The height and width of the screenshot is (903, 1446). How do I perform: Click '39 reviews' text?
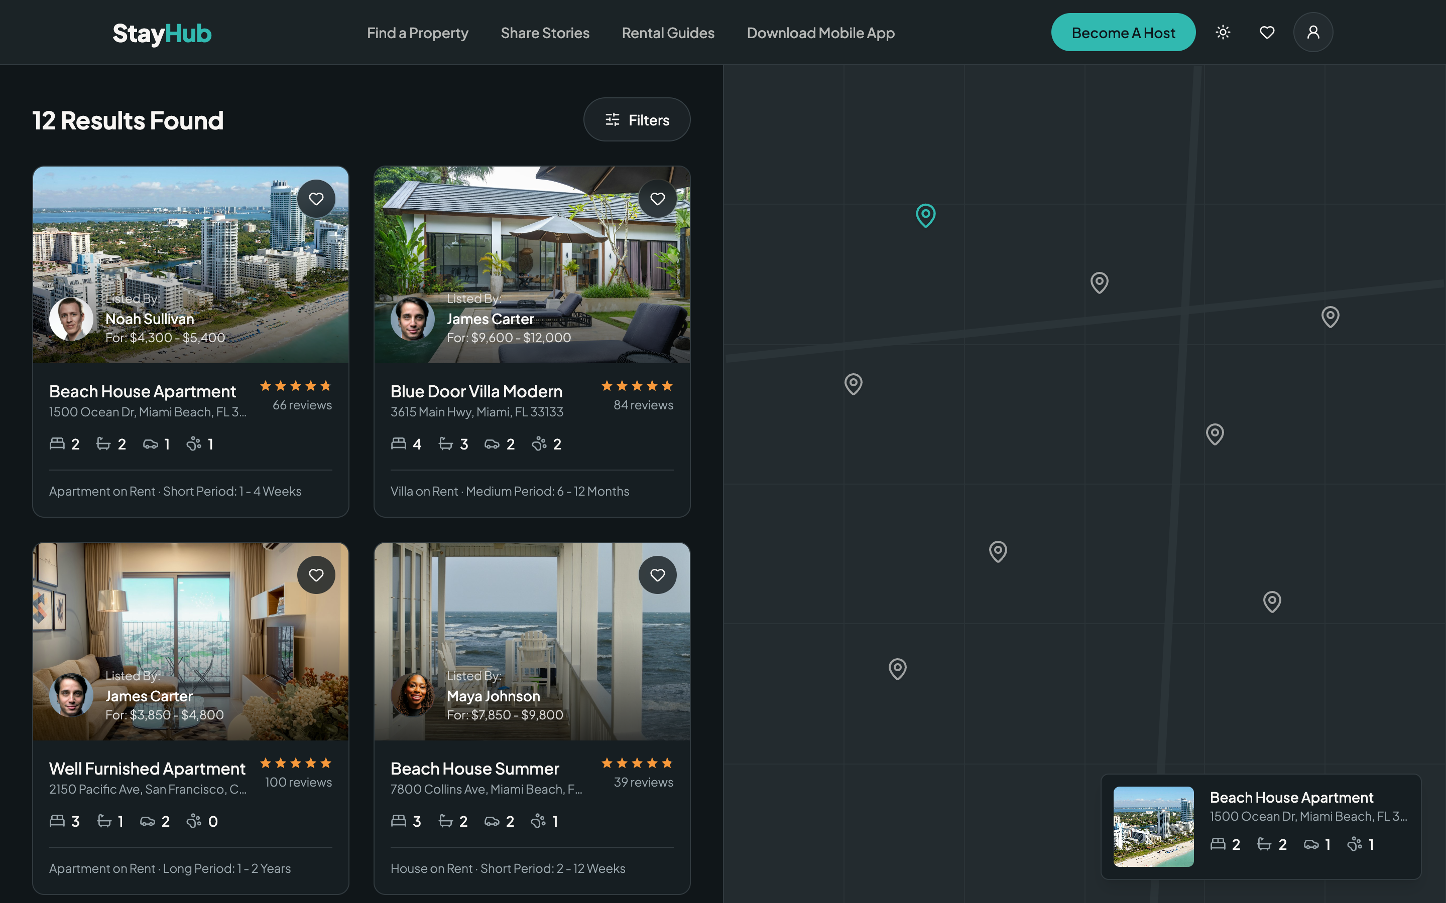[644, 782]
